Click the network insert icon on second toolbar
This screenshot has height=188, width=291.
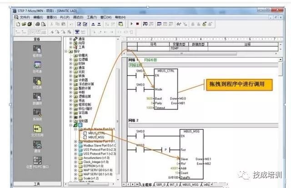[x=77, y=32]
